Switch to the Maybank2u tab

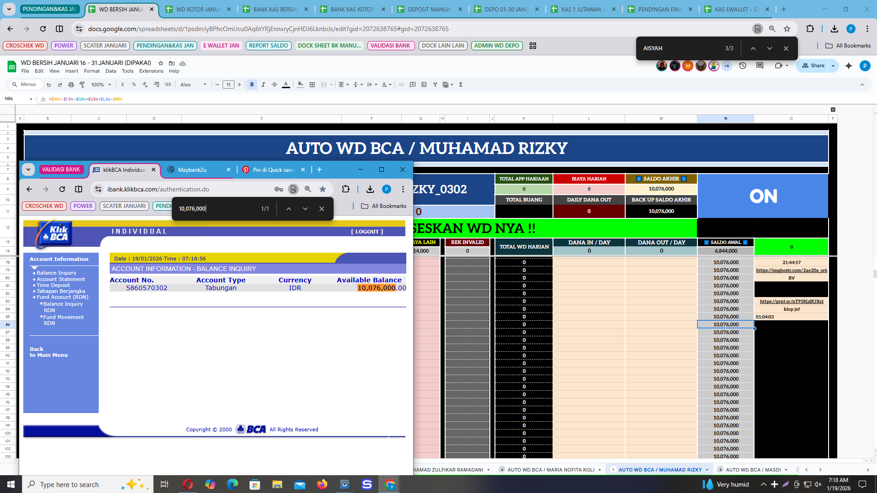[200, 170]
